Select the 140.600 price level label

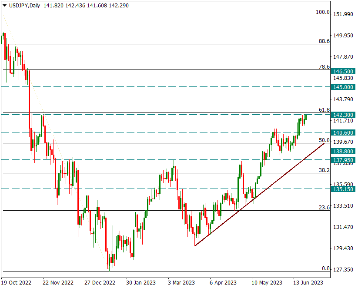click(x=343, y=132)
